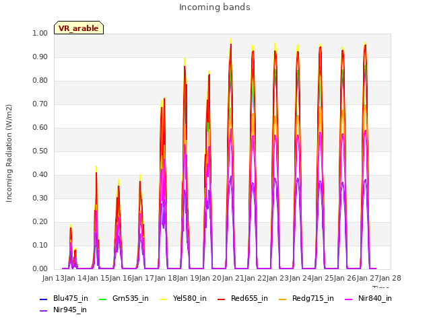This screenshot has height=323, width=431.
Task: Click the 0.50 y-axis tick label
Action: [x=40, y=151]
